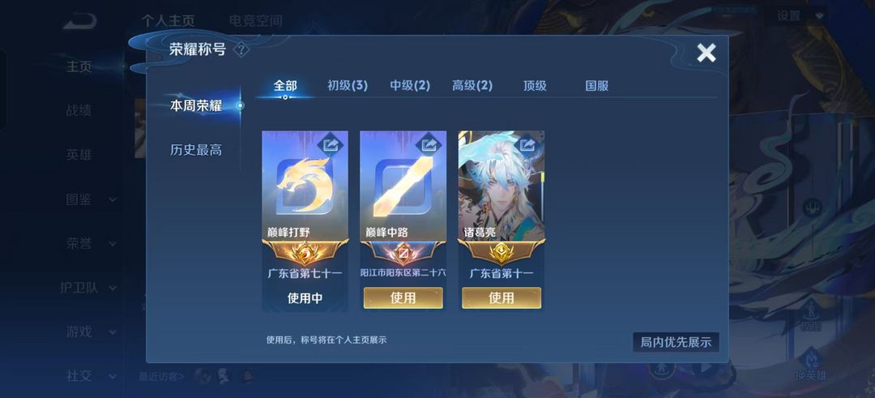Select 本周荣耀 in the side list
The image size is (875, 398).
click(x=196, y=105)
